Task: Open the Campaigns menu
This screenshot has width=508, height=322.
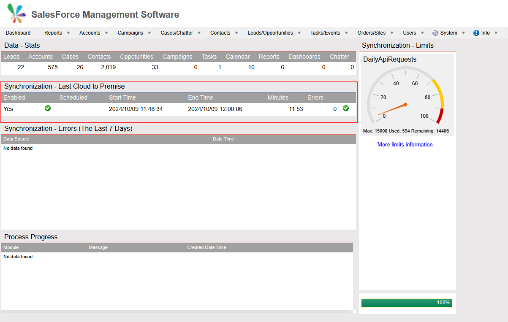Action: tap(130, 33)
